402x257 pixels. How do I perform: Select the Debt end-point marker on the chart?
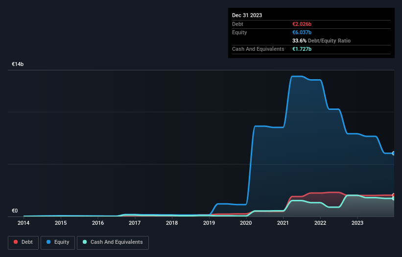(394, 195)
